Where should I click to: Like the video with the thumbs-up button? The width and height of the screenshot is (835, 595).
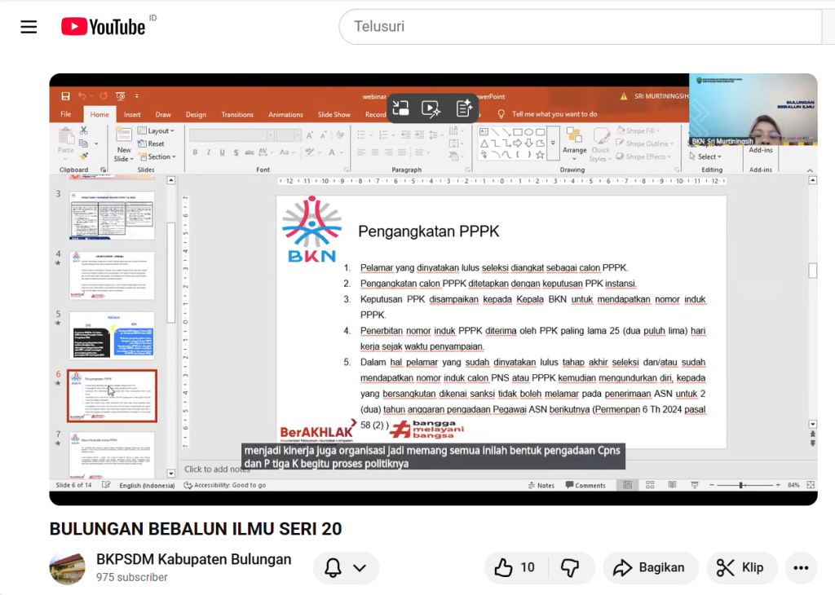click(515, 568)
